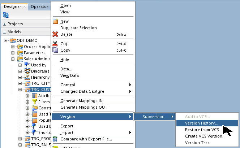Click the Diagrams node icon

[x=27, y=71]
